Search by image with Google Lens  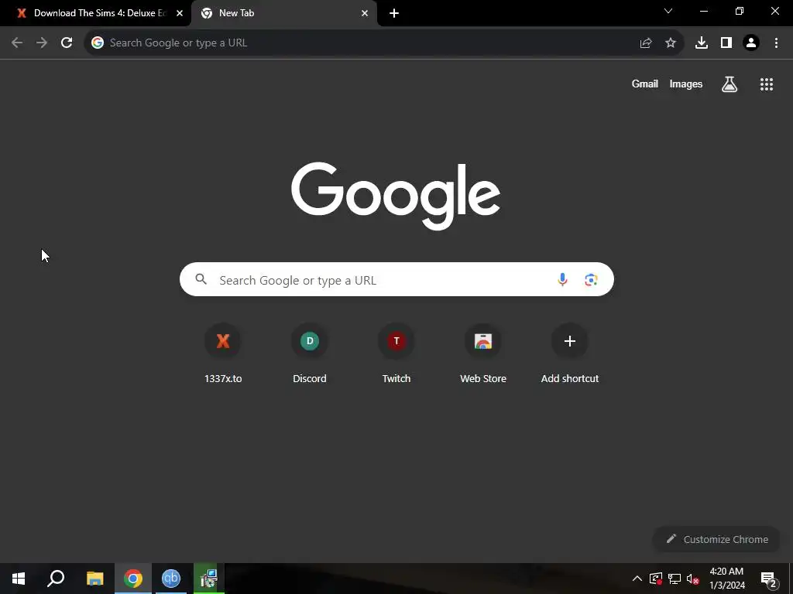click(x=591, y=279)
